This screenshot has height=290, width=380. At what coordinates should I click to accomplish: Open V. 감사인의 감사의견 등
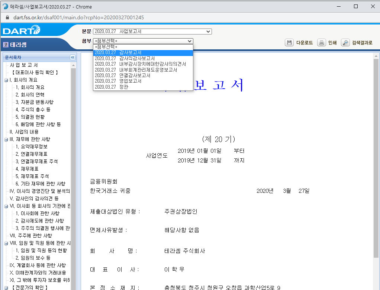click(34, 199)
